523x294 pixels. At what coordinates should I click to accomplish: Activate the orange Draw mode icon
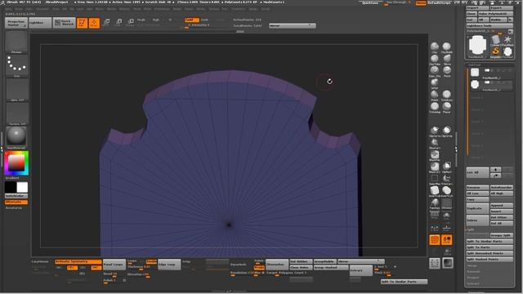point(94,23)
